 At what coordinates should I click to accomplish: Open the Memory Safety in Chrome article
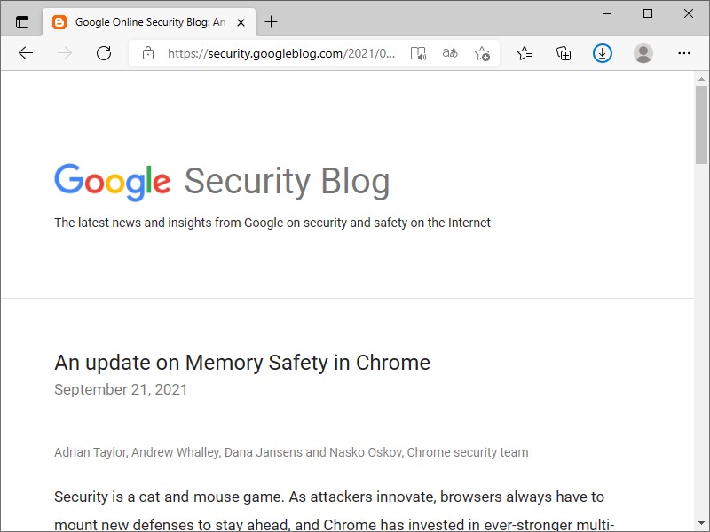coord(241,362)
